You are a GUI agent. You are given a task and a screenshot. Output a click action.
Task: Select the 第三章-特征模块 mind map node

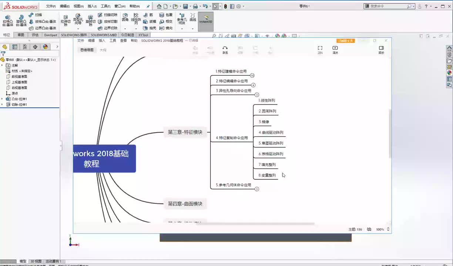point(185,132)
